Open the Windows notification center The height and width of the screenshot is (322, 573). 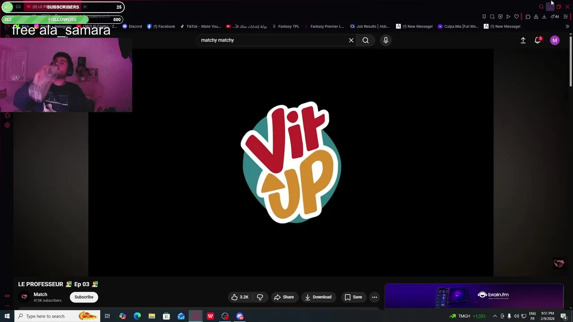pyautogui.click(x=564, y=316)
